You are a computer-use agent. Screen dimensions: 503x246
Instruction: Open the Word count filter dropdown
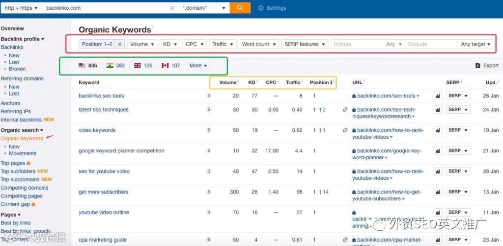(x=259, y=44)
